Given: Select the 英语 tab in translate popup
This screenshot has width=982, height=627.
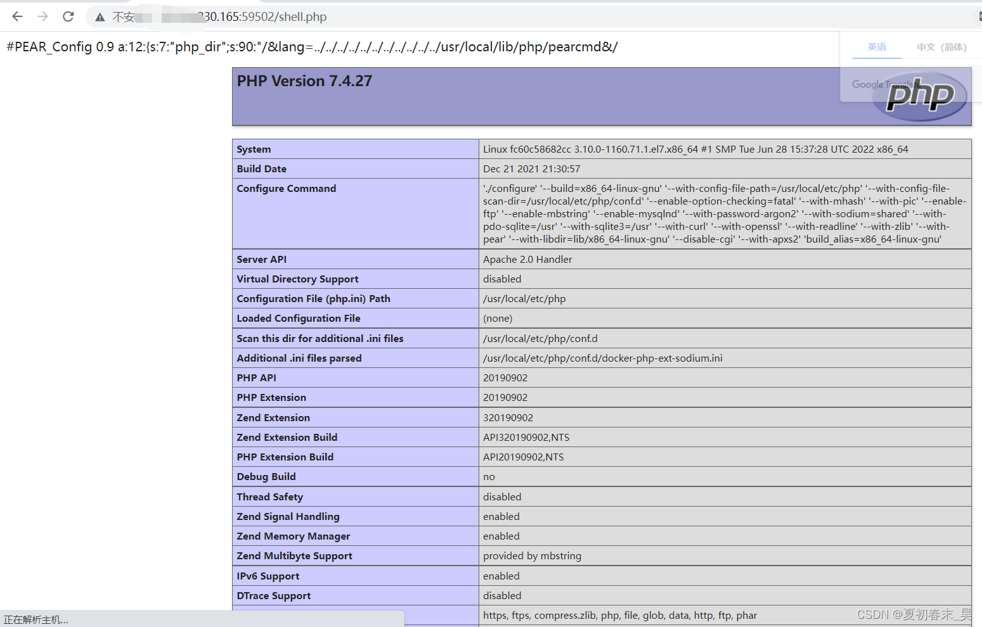Looking at the screenshot, I should (877, 47).
